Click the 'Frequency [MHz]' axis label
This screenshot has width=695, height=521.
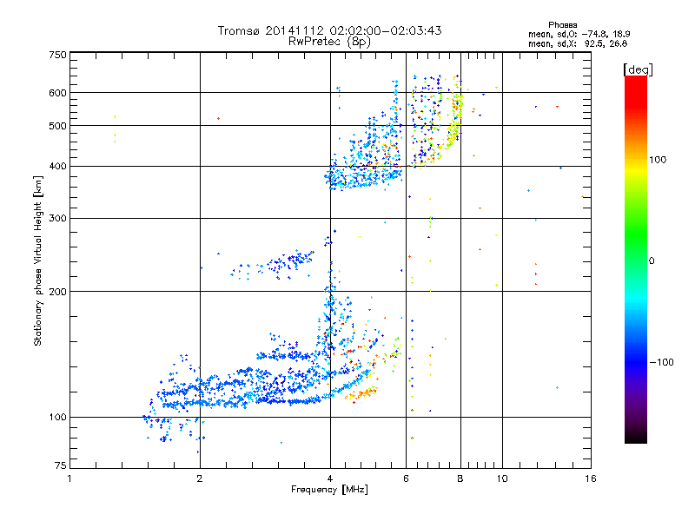click(329, 490)
